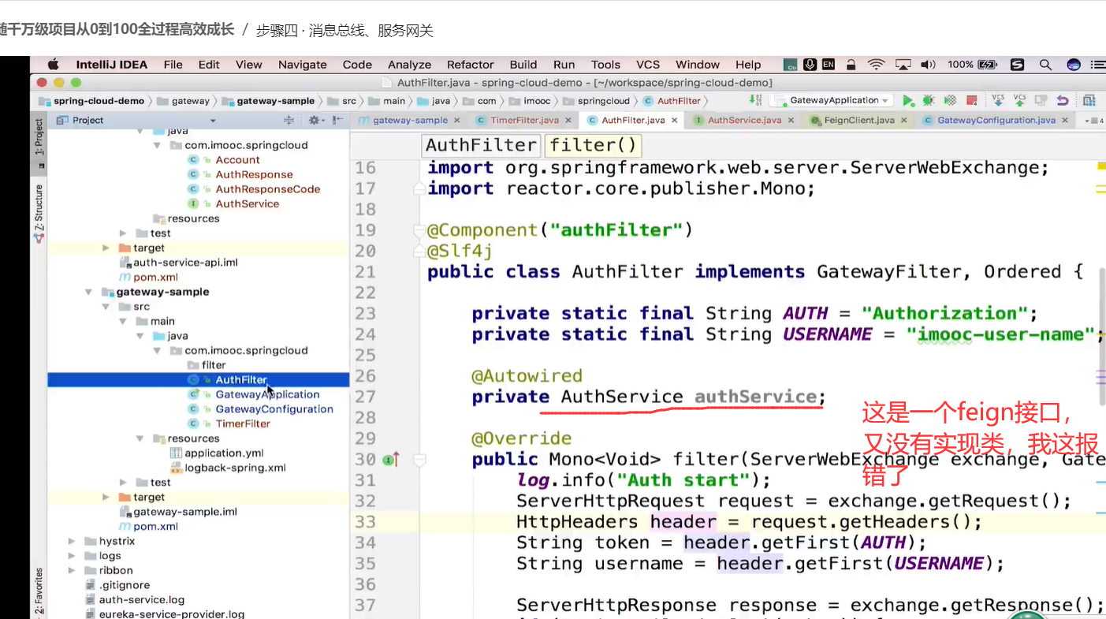Switch to the gateway-sample pom tab
This screenshot has width=1106, height=619.
[410, 121]
